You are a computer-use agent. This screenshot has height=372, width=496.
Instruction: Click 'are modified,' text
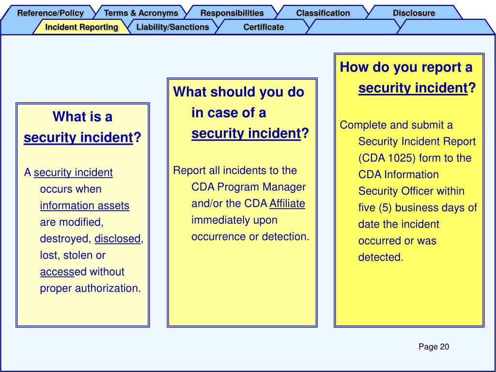click(72, 222)
